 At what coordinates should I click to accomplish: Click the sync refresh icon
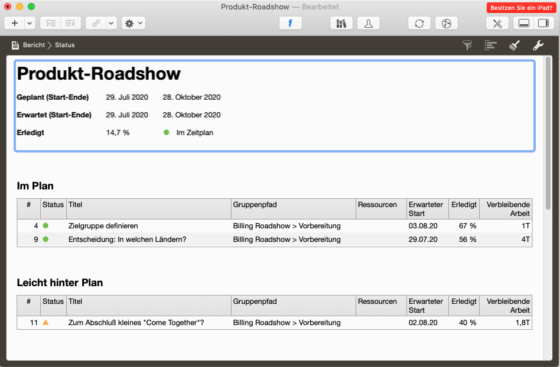pyautogui.click(x=419, y=22)
